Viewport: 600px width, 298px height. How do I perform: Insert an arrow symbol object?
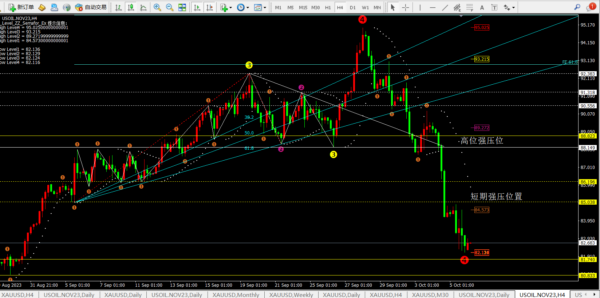pyautogui.click(x=507, y=7)
